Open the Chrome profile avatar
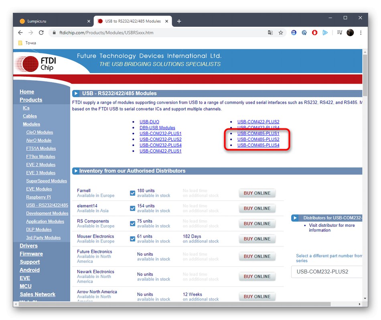Screen dimensions: 381x320 pyautogui.click(x=350, y=33)
